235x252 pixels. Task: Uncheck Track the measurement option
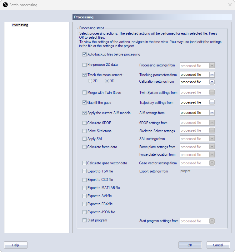(84, 75)
